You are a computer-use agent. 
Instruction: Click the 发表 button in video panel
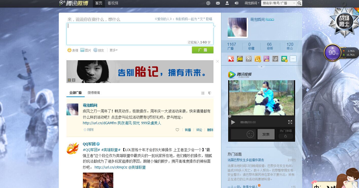click(x=266, y=134)
